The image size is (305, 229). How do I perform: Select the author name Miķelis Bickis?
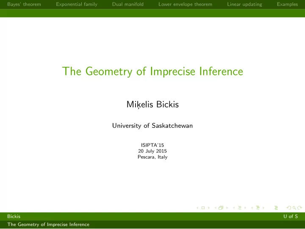(x=152, y=105)
